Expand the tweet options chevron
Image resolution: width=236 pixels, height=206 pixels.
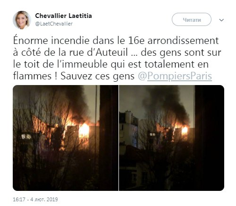tap(221, 20)
